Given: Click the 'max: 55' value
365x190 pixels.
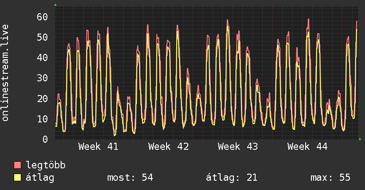Looking at the screenshot, I should click(330, 178).
